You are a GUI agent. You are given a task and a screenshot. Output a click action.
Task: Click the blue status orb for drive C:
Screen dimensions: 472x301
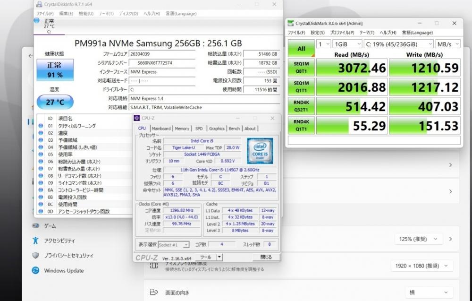37,21
